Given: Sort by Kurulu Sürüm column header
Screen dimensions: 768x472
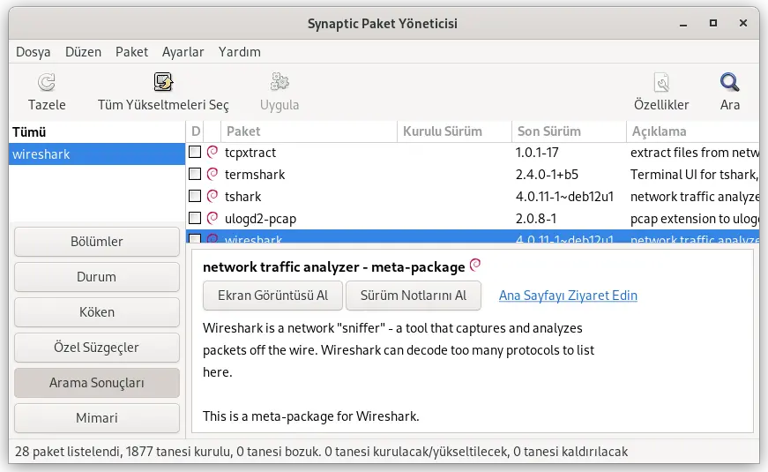Looking at the screenshot, I should [454, 131].
